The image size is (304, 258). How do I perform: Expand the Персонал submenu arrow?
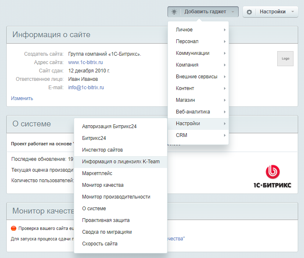pyautogui.click(x=224, y=41)
